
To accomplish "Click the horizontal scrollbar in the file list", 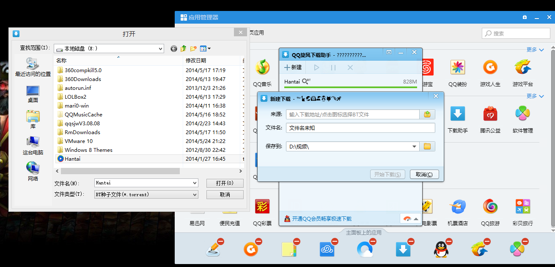I will click(x=120, y=171).
